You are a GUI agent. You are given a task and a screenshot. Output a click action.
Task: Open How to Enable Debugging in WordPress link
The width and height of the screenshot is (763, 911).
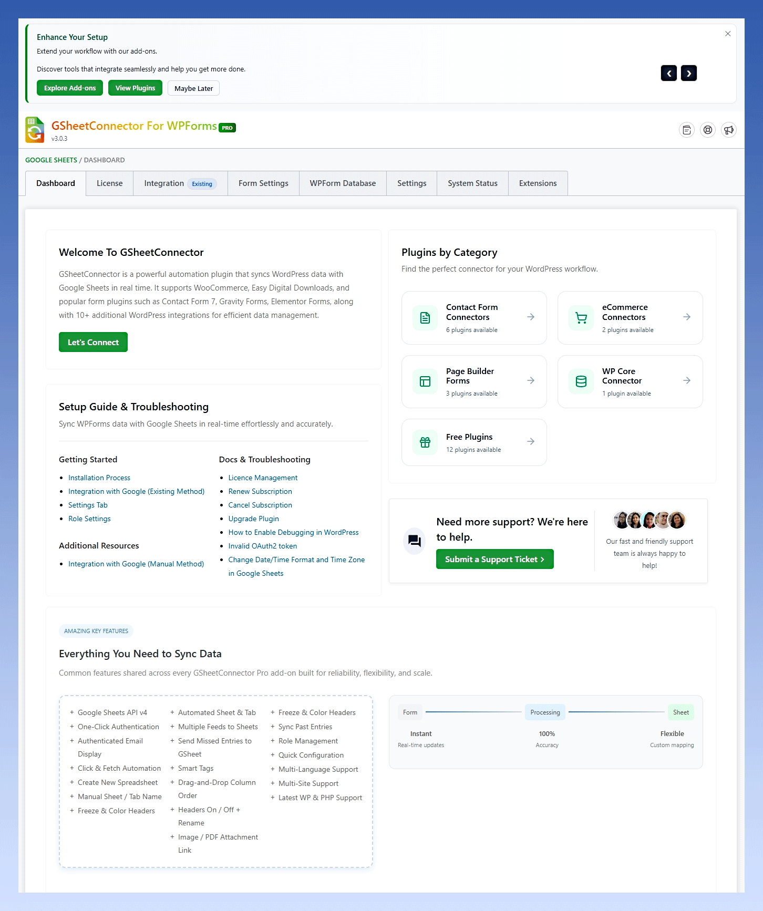293,532
